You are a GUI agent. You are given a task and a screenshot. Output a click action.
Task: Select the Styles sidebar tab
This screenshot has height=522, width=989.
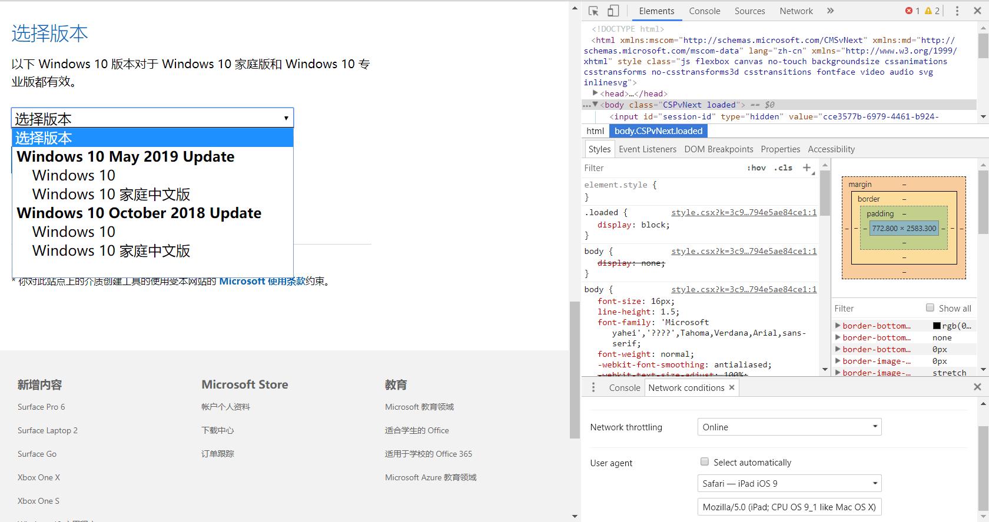[599, 149]
